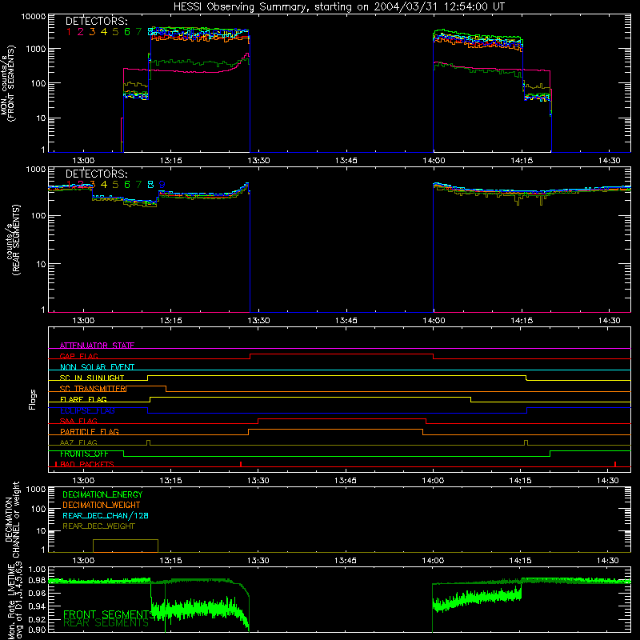This screenshot has width=640, height=640.
Task: Click the 10000 tick label on the front segments axis
Action: [34, 17]
